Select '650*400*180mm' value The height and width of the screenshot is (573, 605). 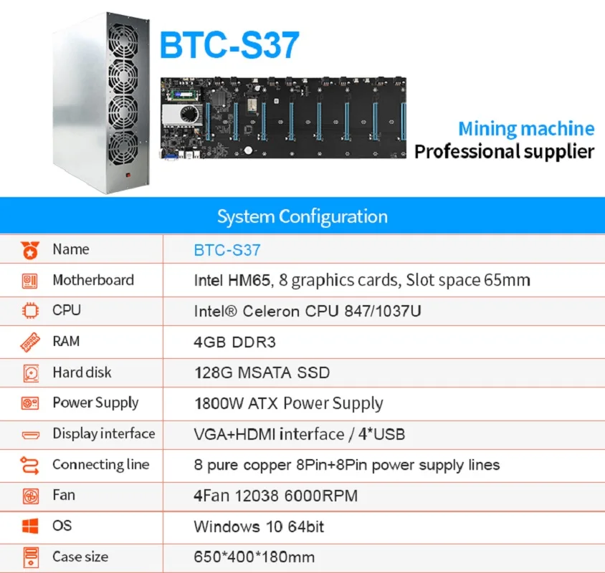click(x=254, y=557)
